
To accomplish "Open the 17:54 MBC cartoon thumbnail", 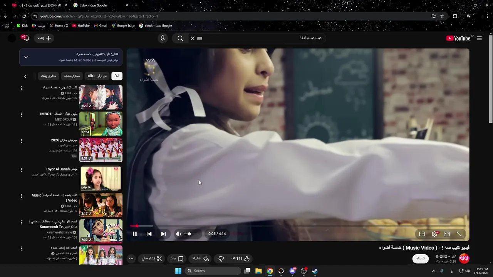I will tap(101, 123).
